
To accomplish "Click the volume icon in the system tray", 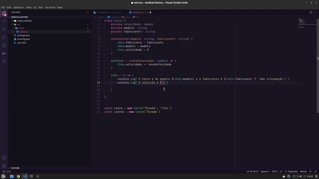I will tap(301, 177).
